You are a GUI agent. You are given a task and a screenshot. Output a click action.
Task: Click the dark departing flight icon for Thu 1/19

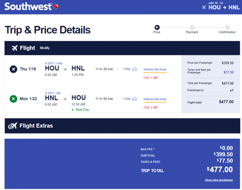[x=13, y=69]
